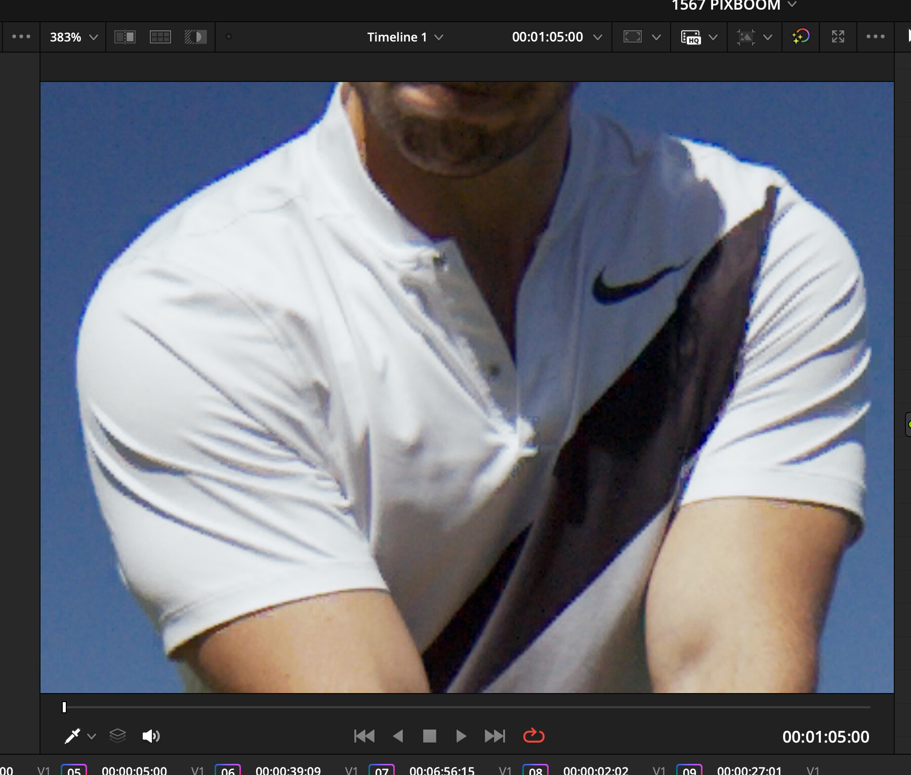Enable split screen grid view
The image size is (911, 775).
160,37
